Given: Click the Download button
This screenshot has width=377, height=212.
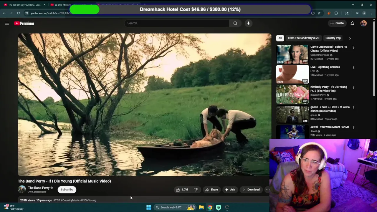Looking at the screenshot, I should tap(251, 190).
